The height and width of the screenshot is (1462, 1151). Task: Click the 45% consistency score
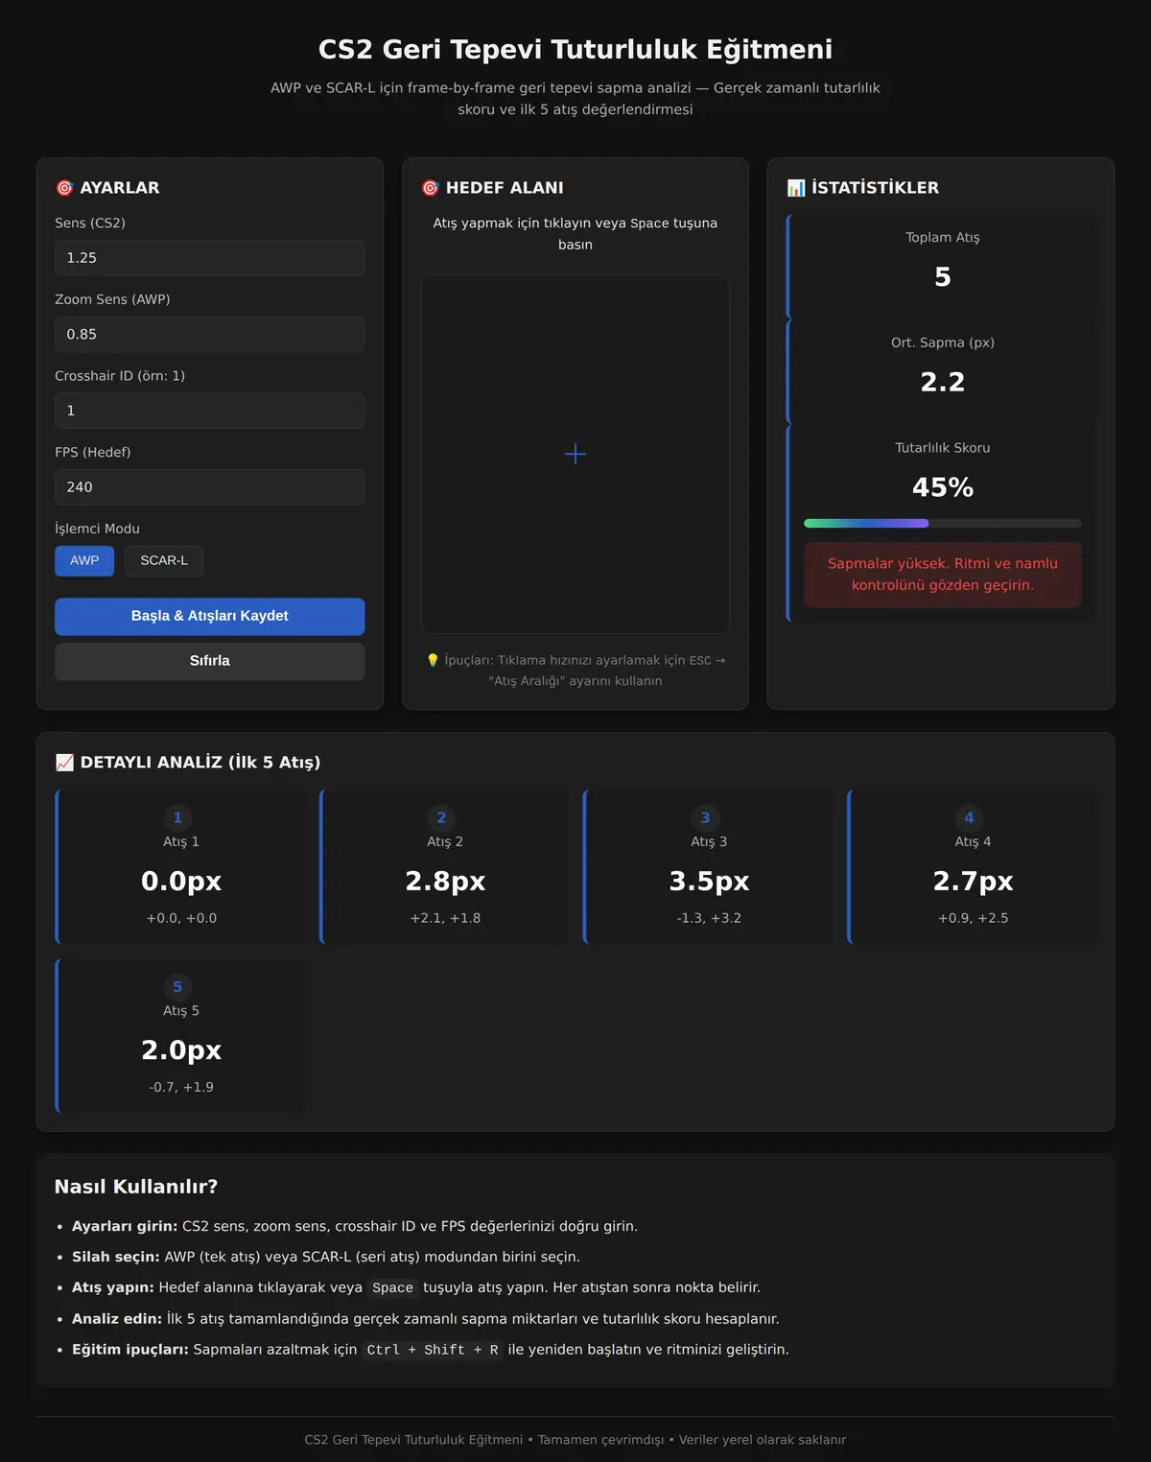943,488
